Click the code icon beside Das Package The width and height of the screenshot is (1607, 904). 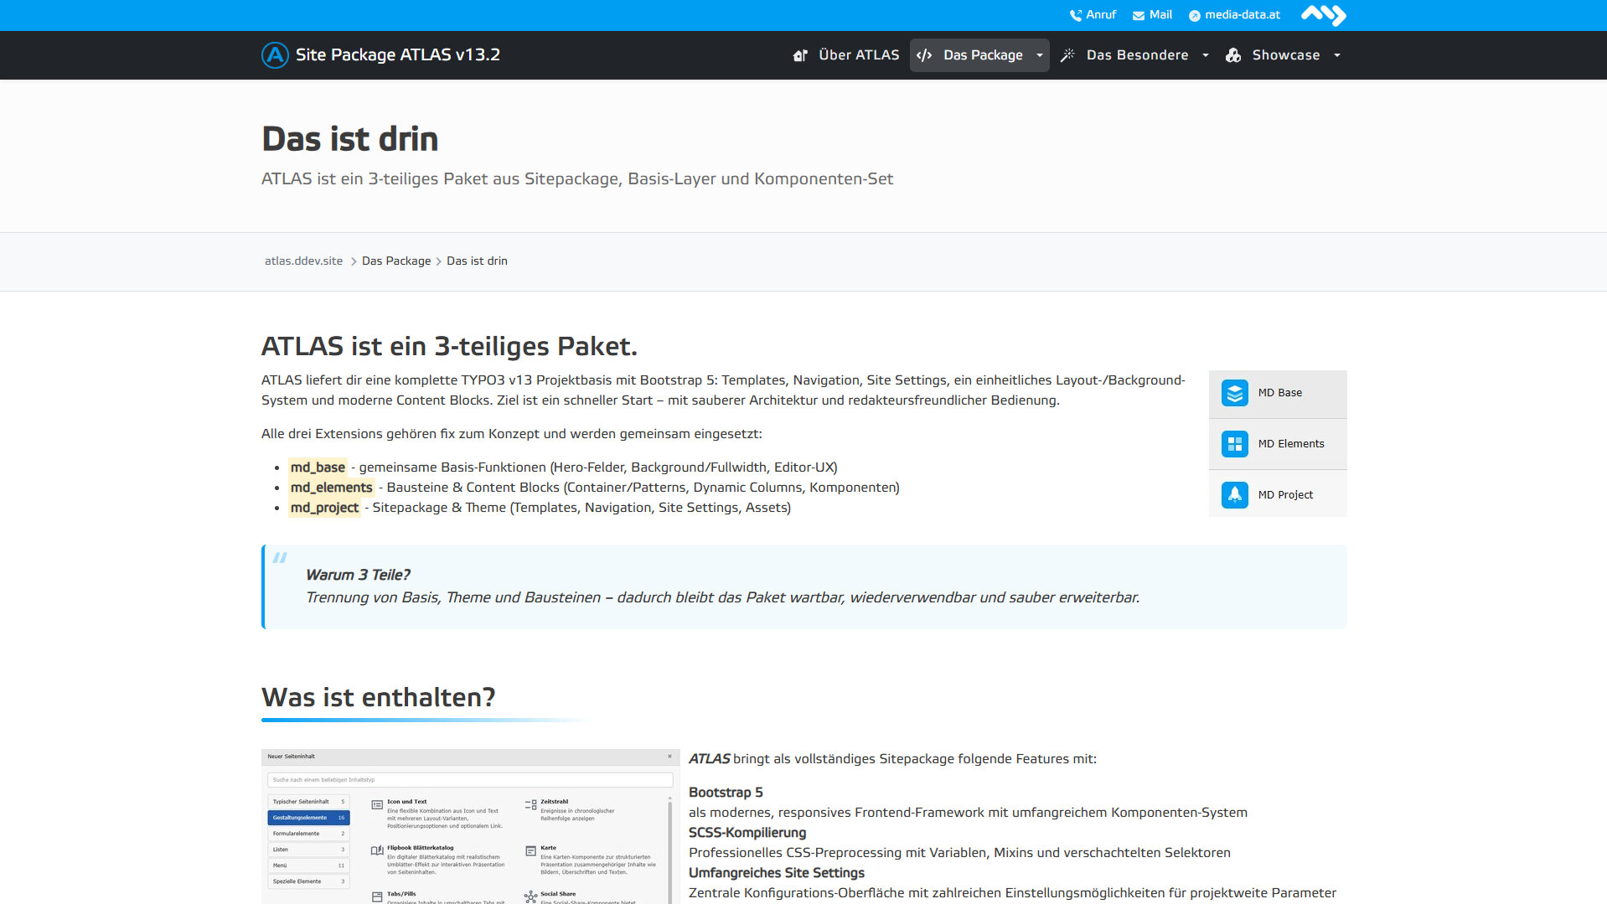coord(924,55)
